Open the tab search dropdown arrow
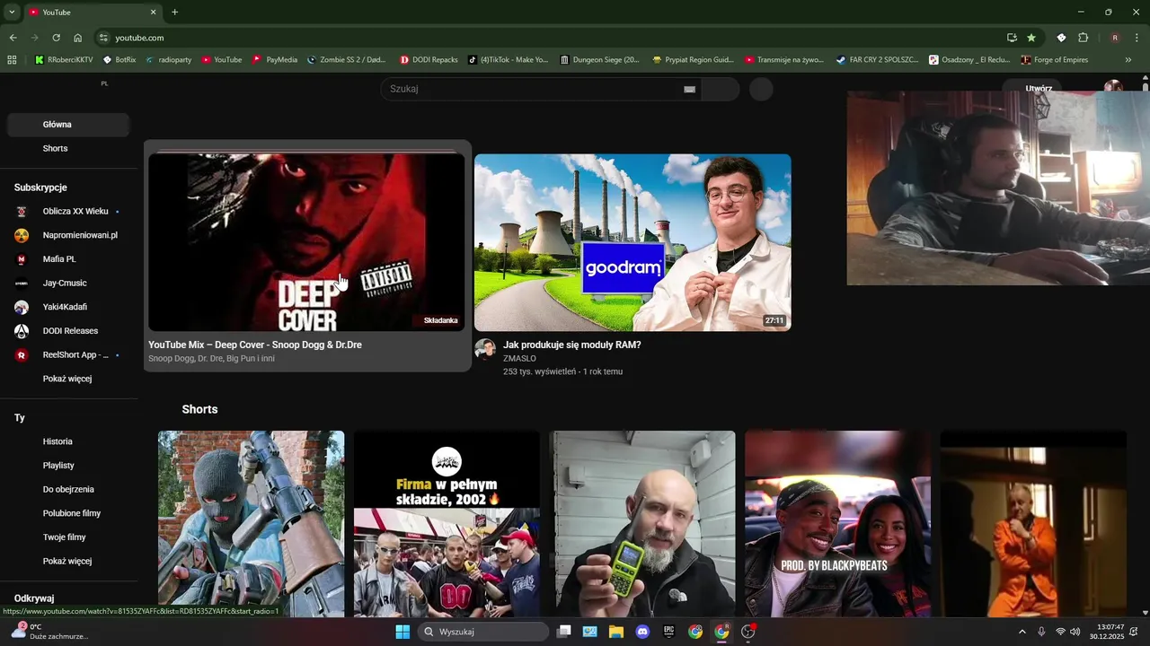This screenshot has height=646, width=1150. click(x=12, y=13)
